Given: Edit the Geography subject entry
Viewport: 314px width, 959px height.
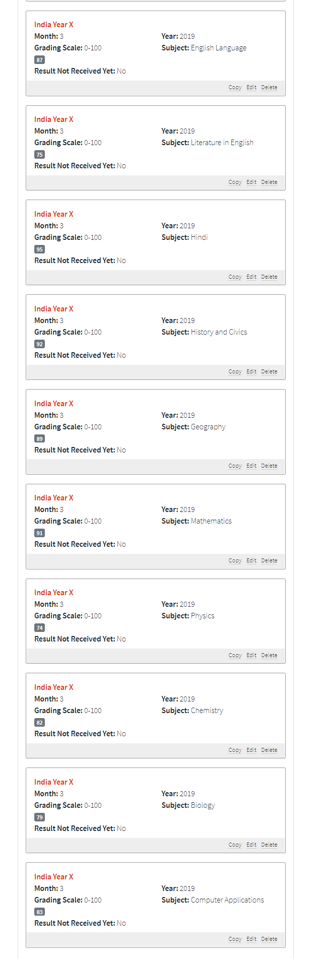Looking at the screenshot, I should pyautogui.click(x=252, y=466).
